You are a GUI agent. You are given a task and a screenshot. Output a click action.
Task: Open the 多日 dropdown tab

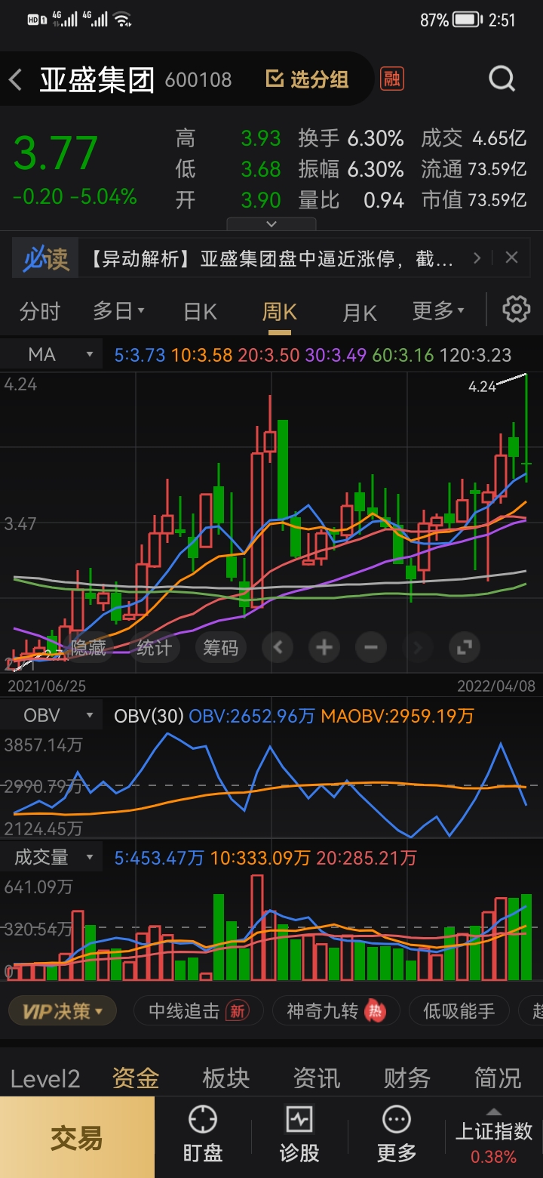pyautogui.click(x=119, y=310)
